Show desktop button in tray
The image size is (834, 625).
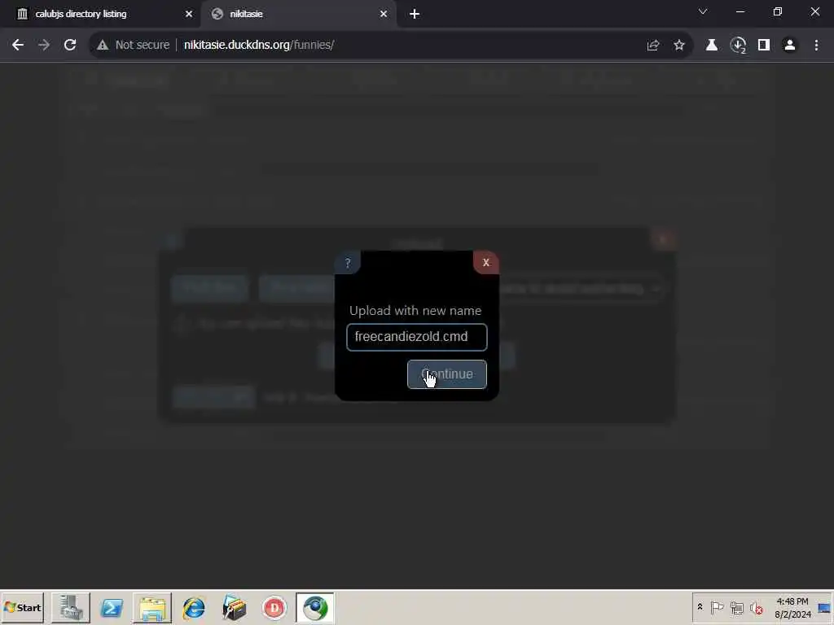[x=825, y=607]
